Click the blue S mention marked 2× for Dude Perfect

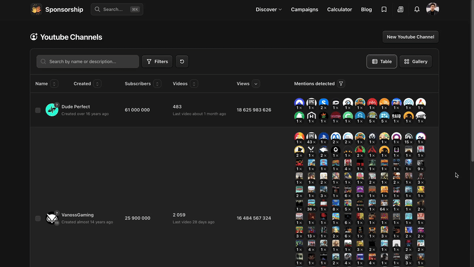[x=324, y=103]
